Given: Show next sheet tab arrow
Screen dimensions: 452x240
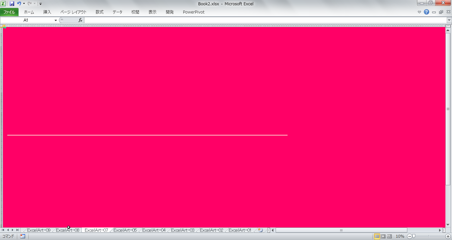Looking at the screenshot, I should tap(13, 230).
